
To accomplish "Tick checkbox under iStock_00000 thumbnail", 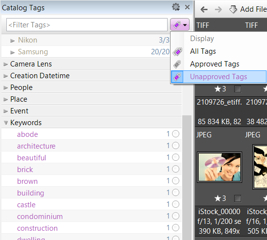I will pyautogui.click(x=238, y=198).
